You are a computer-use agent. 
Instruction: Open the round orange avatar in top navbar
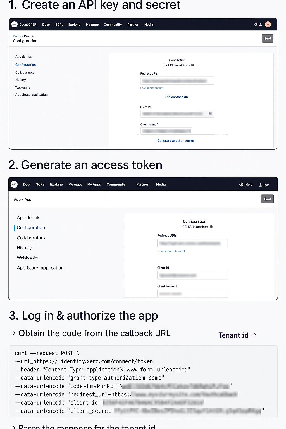pyautogui.click(x=268, y=25)
